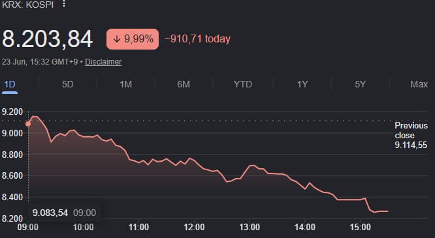Click the 09:00 data point dot
Viewport: 435px width, 238px height.
[28, 124]
